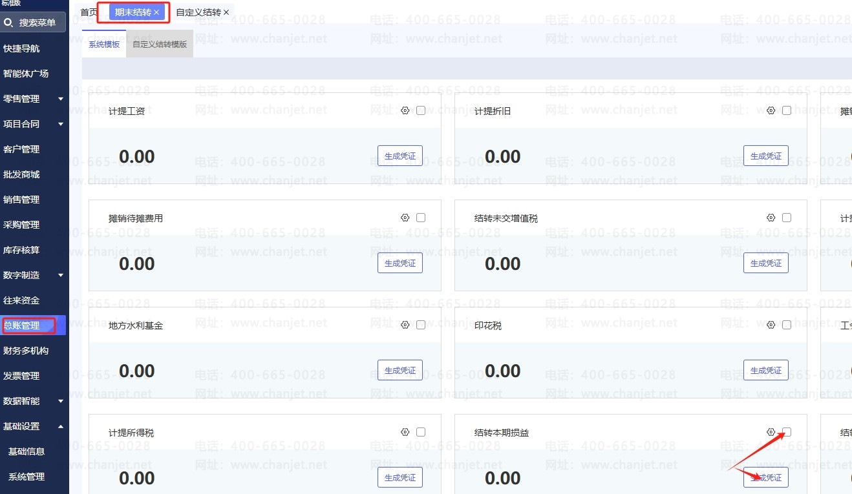Expand the 数据智能 menu arrow
This screenshot has height=494, width=852.
coord(61,401)
